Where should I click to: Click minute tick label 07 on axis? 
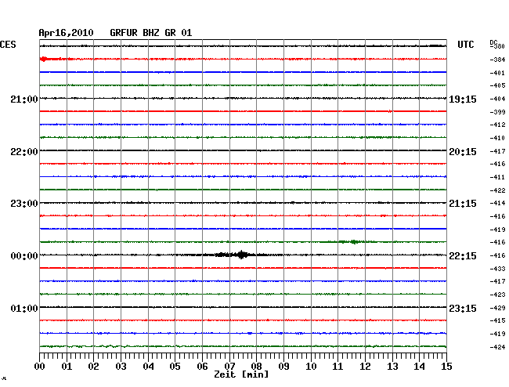pyautogui.click(x=229, y=367)
